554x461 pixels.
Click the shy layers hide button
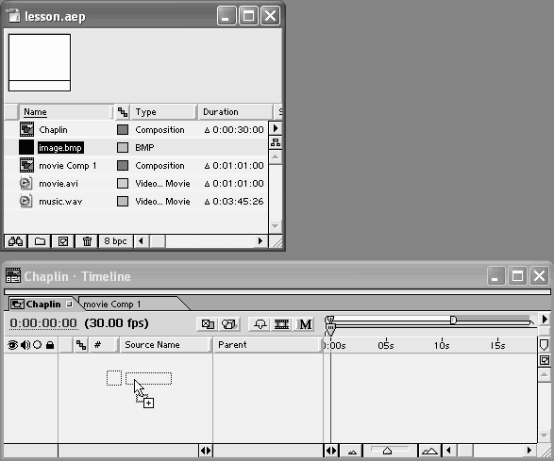coord(260,324)
